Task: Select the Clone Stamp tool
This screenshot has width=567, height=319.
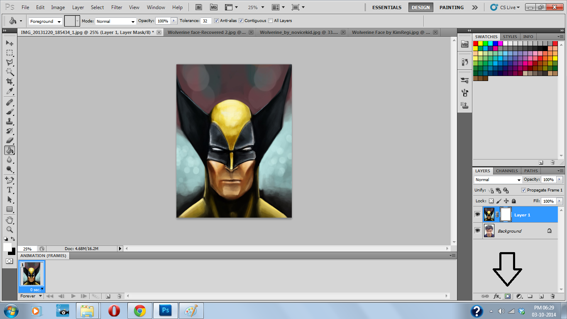Action: click(x=9, y=122)
